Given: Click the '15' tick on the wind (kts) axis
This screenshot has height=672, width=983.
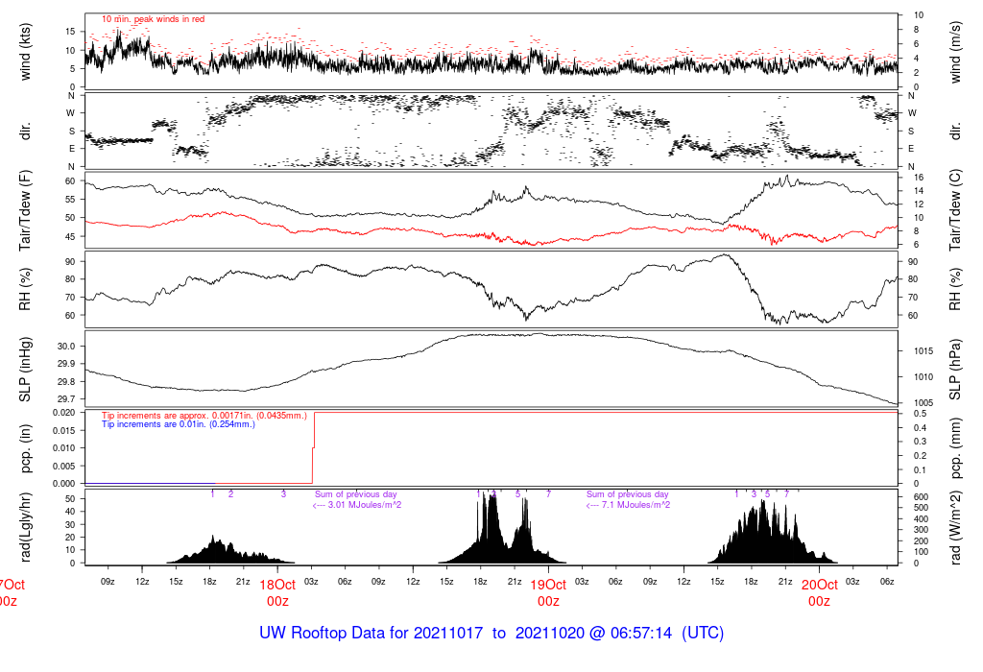Looking at the screenshot, I should [x=70, y=32].
